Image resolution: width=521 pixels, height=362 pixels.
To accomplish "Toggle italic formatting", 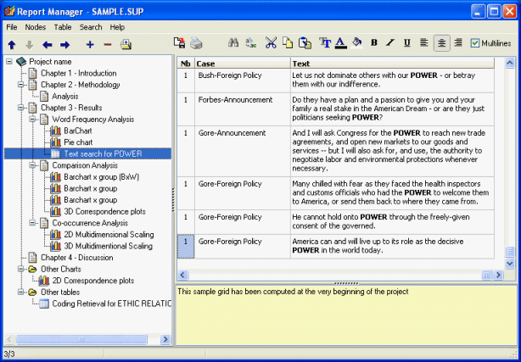I will point(391,43).
